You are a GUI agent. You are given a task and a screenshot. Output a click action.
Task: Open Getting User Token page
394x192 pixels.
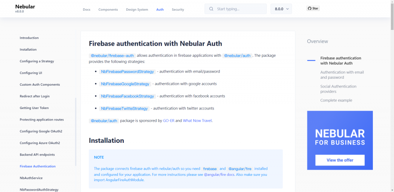click(x=34, y=108)
